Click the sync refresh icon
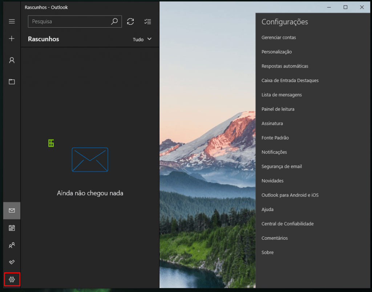 [x=130, y=21]
